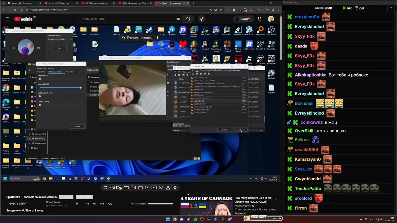Click the loop icon in player toolbar

pos(105,187)
